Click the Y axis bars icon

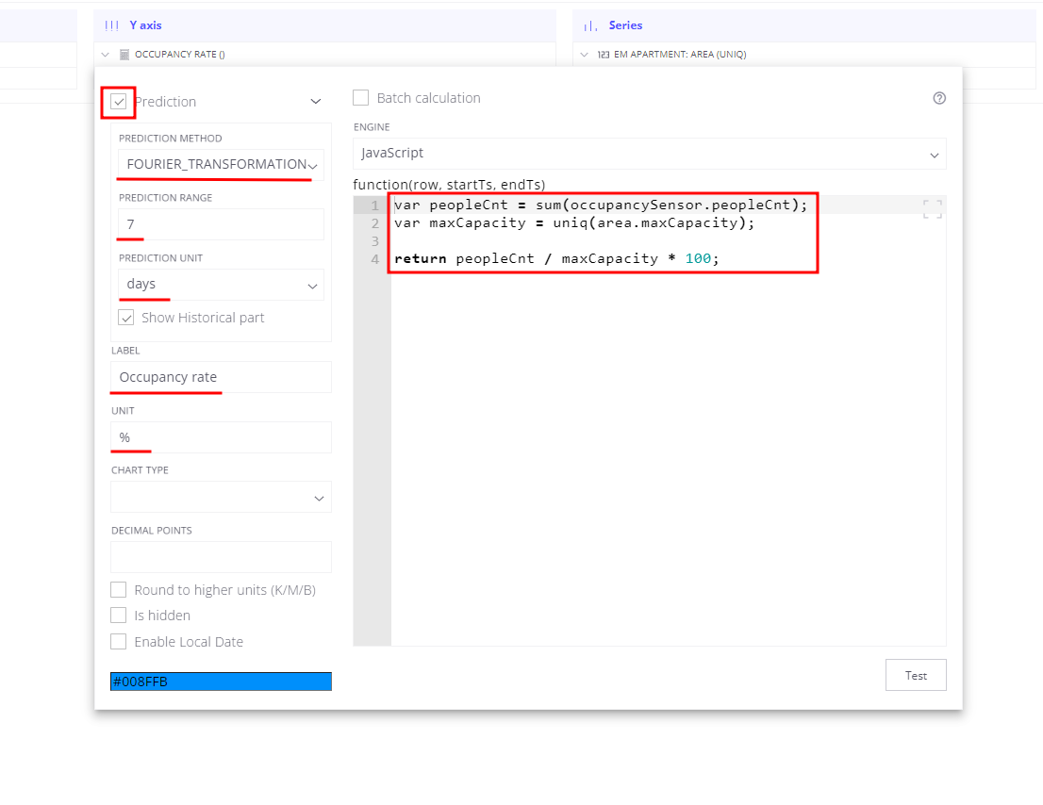coord(111,25)
